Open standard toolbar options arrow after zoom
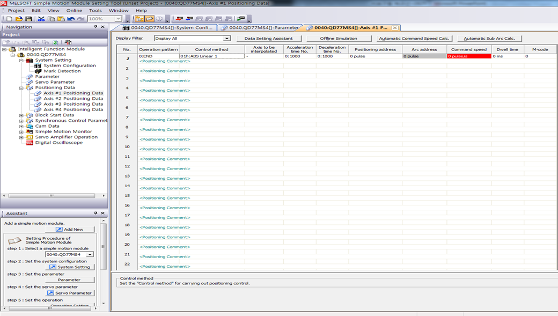558x316 pixels. tap(128, 19)
